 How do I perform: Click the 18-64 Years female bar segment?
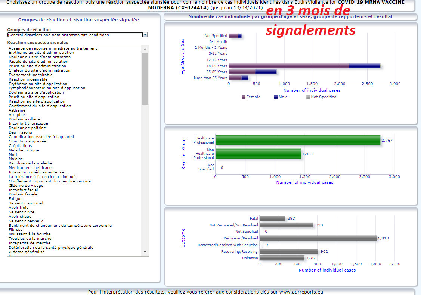(x=288, y=66)
